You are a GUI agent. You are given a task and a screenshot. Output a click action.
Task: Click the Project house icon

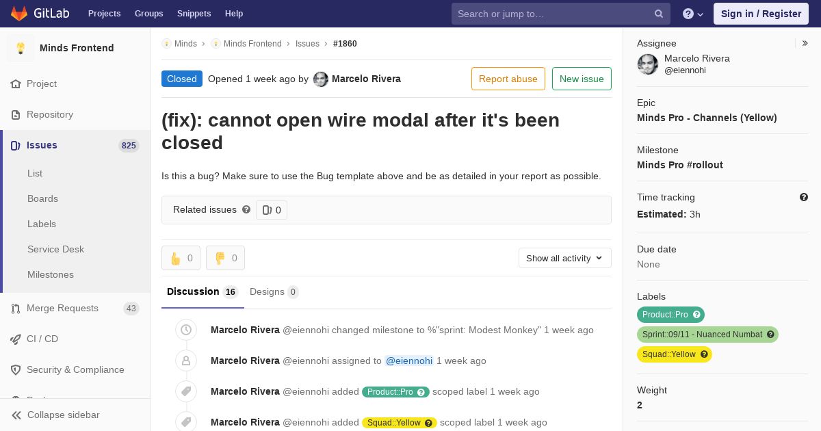(x=16, y=83)
